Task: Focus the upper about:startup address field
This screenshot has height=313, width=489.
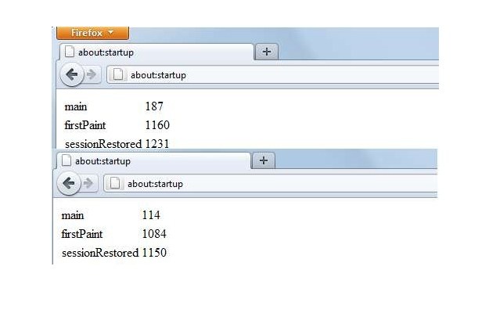Action: (273, 75)
